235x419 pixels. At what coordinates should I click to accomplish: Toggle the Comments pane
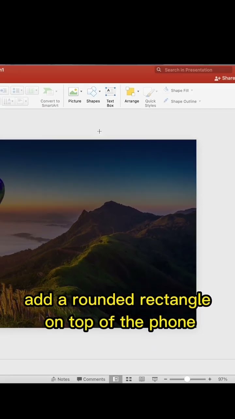point(91,379)
